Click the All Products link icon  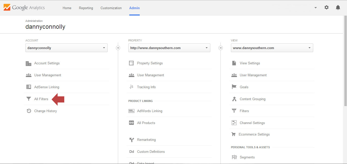(131, 123)
